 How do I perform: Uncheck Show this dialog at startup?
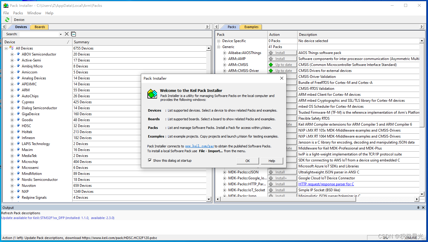150,161
